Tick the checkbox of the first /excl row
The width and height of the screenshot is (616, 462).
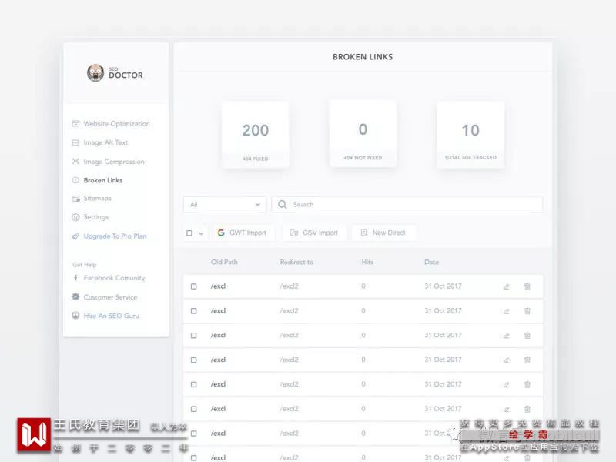[x=194, y=286]
